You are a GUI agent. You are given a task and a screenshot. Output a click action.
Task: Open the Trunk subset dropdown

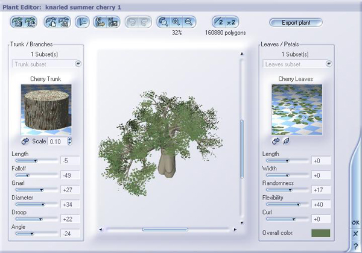click(78, 63)
